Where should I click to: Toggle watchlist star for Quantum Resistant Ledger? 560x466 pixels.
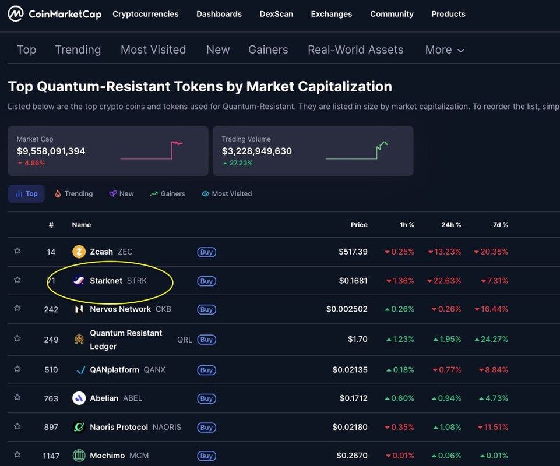(x=17, y=338)
